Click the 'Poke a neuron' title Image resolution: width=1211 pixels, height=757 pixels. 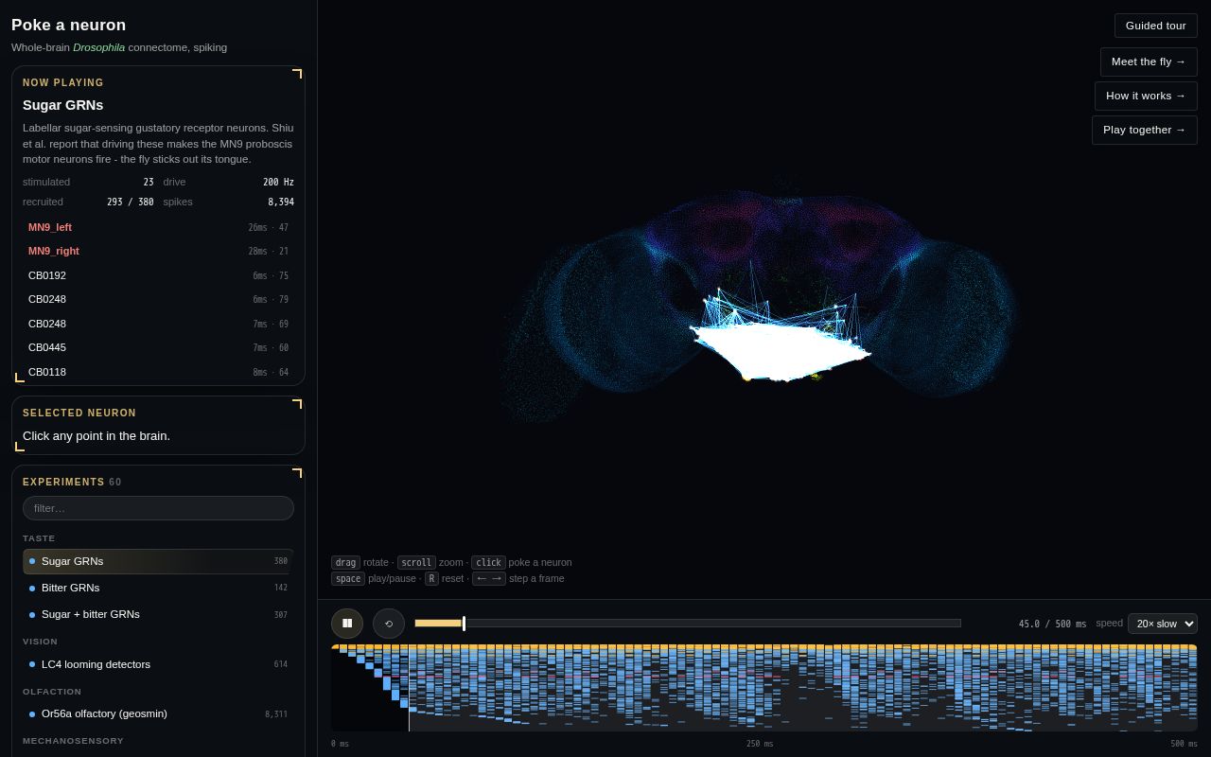pyautogui.click(x=68, y=25)
